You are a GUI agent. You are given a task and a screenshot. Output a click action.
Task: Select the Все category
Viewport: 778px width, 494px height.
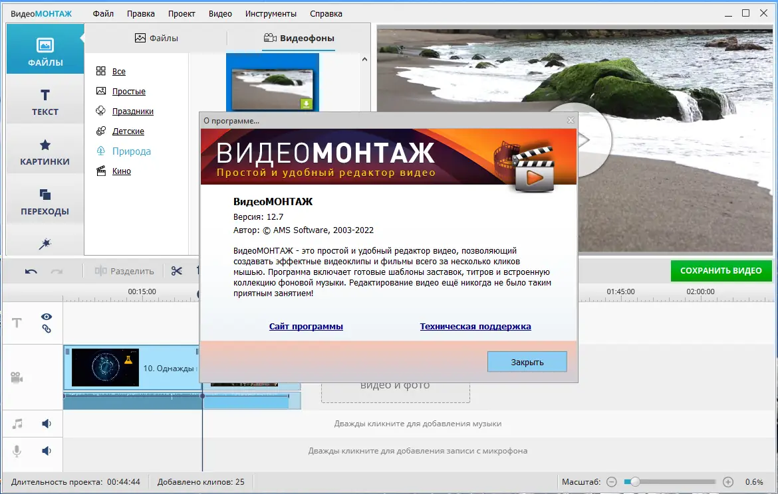(x=118, y=71)
